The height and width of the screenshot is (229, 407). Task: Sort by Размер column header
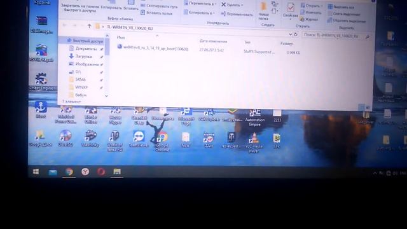click(x=286, y=43)
